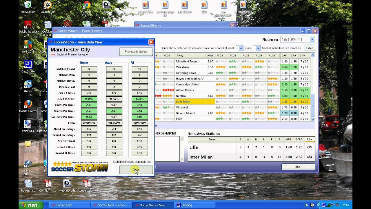Open Google Chrome from the desktop

(x=87, y=9)
